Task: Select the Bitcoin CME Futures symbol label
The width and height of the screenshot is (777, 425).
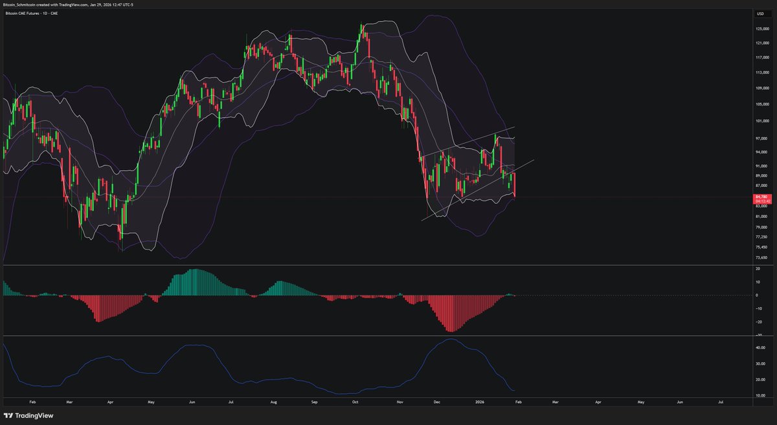Action: tap(23, 12)
